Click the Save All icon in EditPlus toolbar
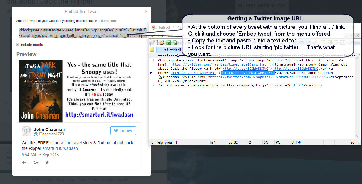Image resolution: width=362 pixels, height=184 pixels. 175,42
